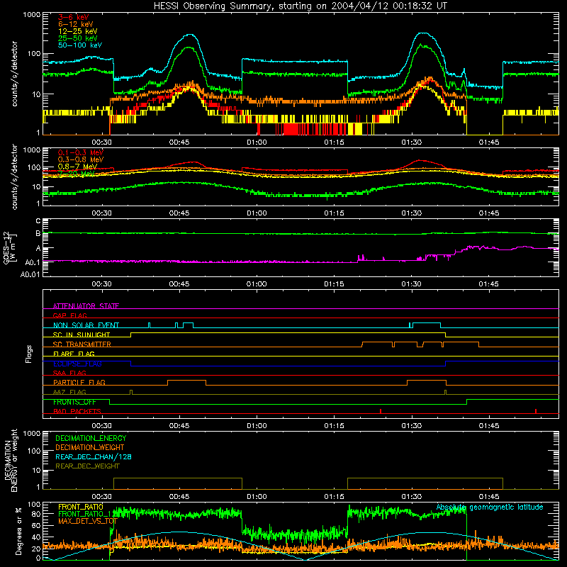This screenshot has width=567, height=567.
Task: Select the 25-50 keV legend label
Action: point(78,38)
